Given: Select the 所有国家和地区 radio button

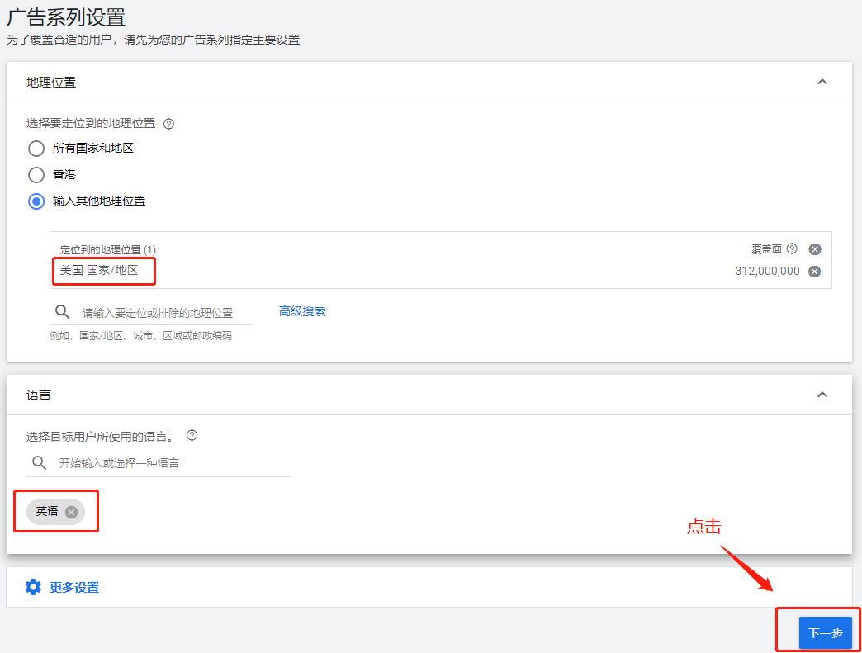Looking at the screenshot, I should pyautogui.click(x=36, y=149).
